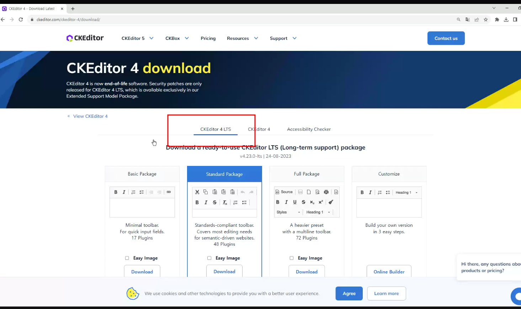Screen dimensions: 521x309
Task: Click Bold icon in Basic Package preview
Action: 116,192
